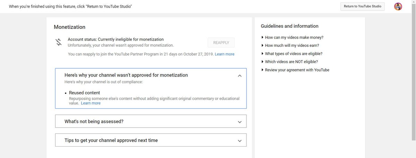Screen dimensions: 416x158
Task: Open the account avatar menu
Action: tap(398, 7)
